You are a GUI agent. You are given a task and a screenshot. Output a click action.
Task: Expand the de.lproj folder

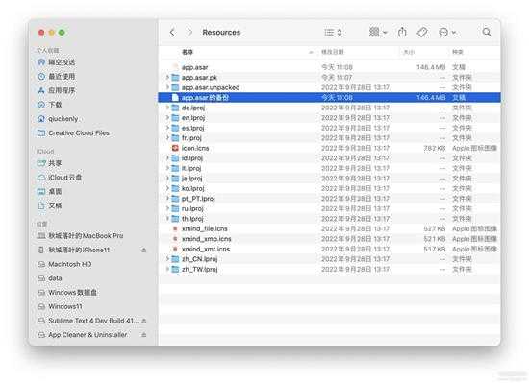click(x=167, y=108)
